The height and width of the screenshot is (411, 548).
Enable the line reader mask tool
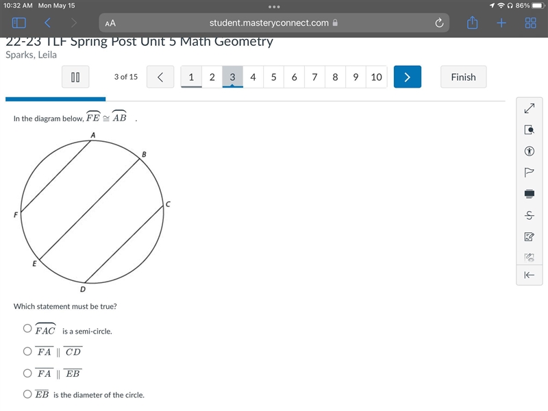tap(530, 194)
